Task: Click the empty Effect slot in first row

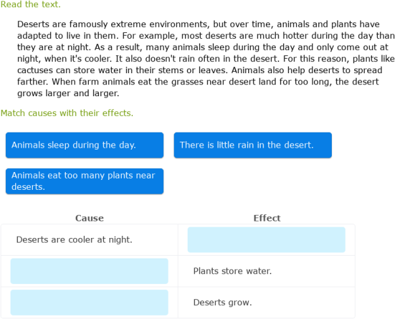Action: pos(266,240)
